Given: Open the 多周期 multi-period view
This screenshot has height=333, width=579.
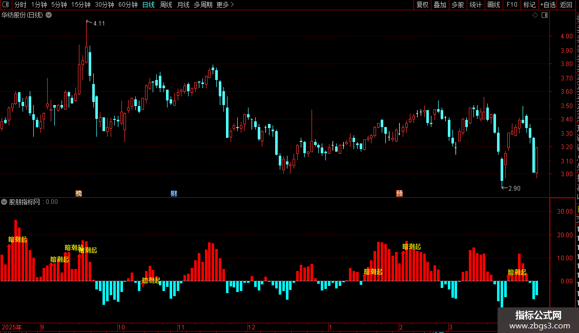Looking at the screenshot, I should [x=203, y=5].
